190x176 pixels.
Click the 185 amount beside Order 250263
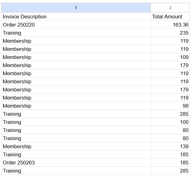click(x=170, y=163)
